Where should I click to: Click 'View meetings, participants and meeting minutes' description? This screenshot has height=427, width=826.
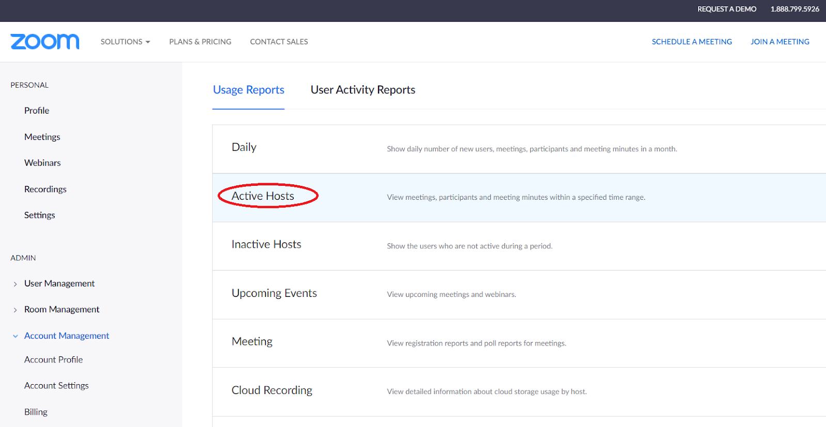point(516,197)
